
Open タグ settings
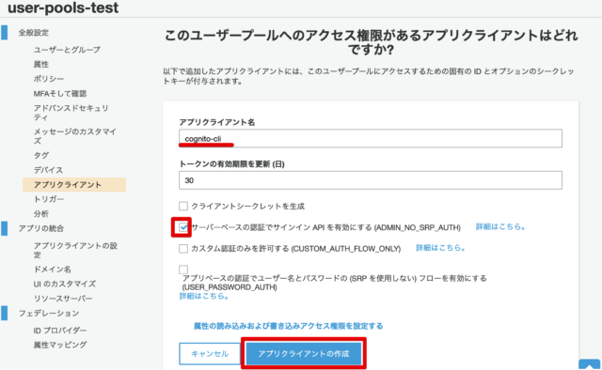pos(41,155)
